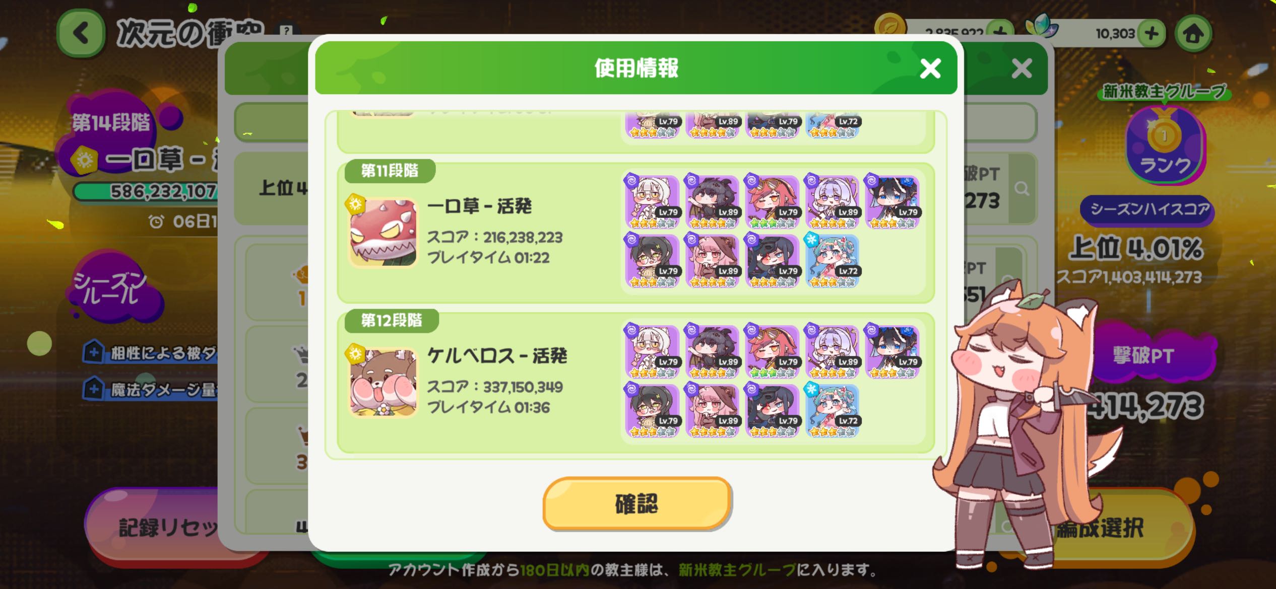The height and width of the screenshot is (589, 1276).
Task: Select the pink-haired Lv.89 character in stage 11
Action: pyautogui.click(x=713, y=261)
